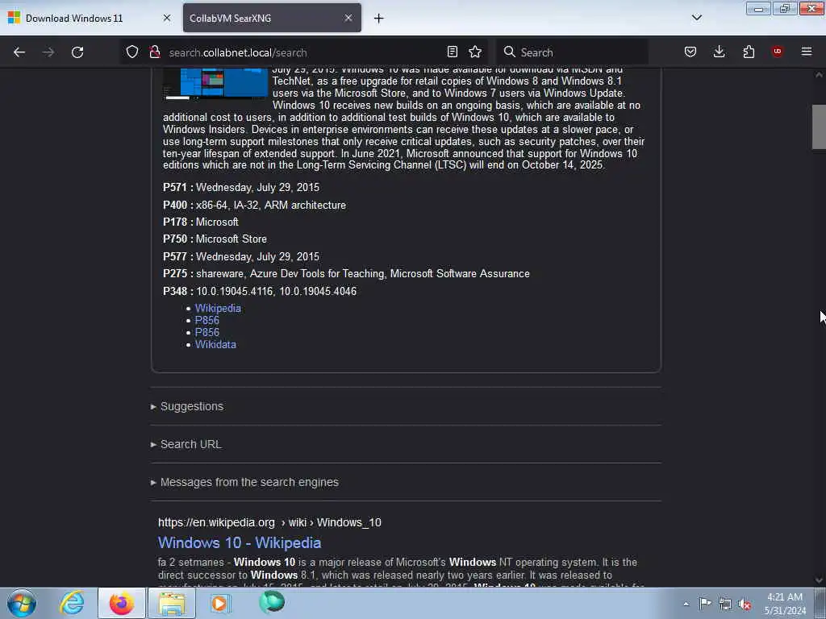Toggle Reader View icon in address bar

452,52
